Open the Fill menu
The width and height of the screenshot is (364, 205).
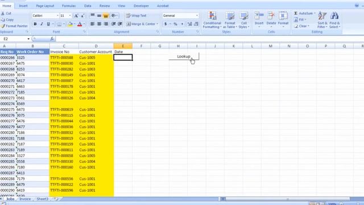[x=300, y=20]
